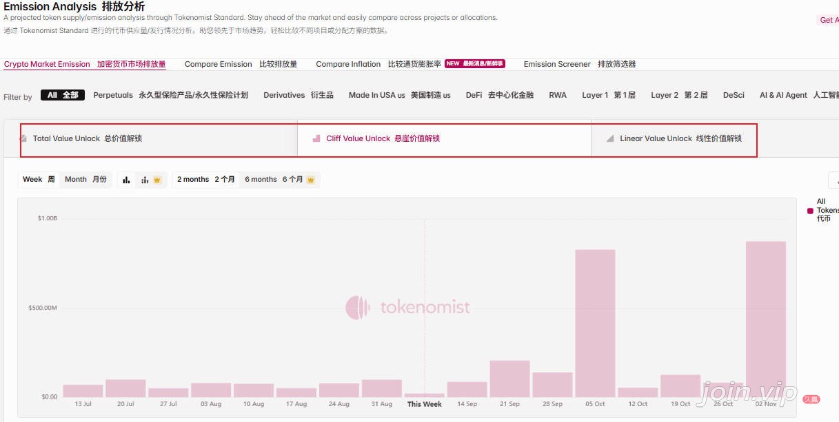Select the simple bar chart view icon
Image resolution: width=839 pixels, height=422 pixels.
(126, 180)
